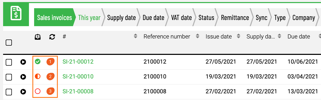Click orange badge number 3
321x100 pixels.
(x=50, y=91)
